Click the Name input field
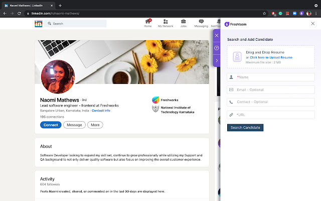Screen dimensions: 321x201 pos(271,77)
